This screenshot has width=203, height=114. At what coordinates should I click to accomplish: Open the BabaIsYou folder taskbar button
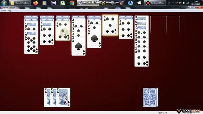click(20, 3)
